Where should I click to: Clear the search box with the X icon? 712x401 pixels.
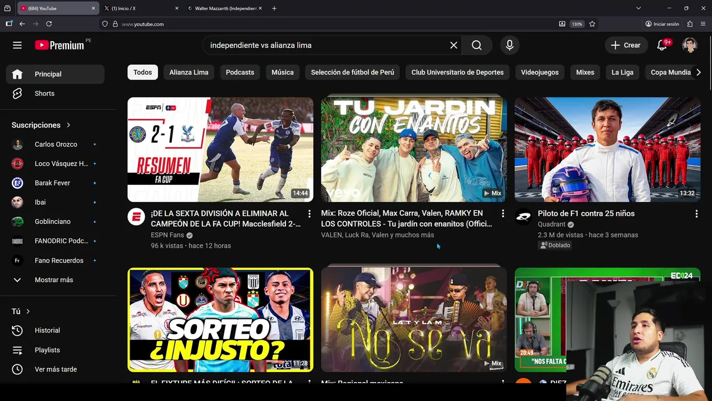(x=454, y=45)
